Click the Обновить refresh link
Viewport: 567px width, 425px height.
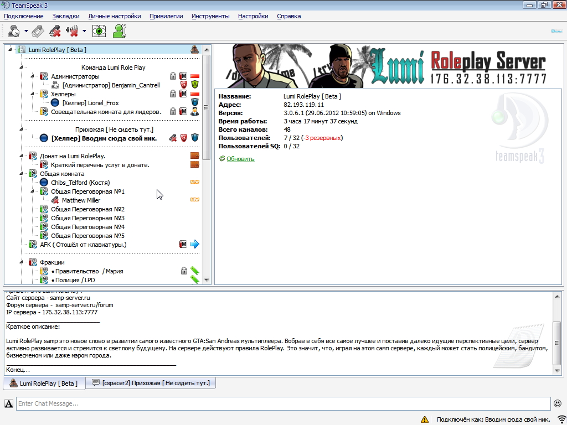pyautogui.click(x=240, y=159)
